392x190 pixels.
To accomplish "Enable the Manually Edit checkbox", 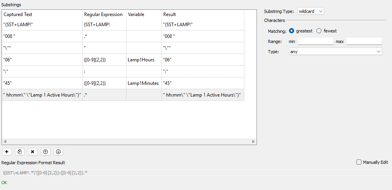I will coord(359,162).
